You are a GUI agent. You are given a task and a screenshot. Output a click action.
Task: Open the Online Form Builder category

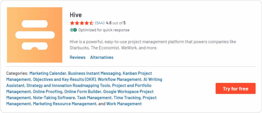[83, 91]
